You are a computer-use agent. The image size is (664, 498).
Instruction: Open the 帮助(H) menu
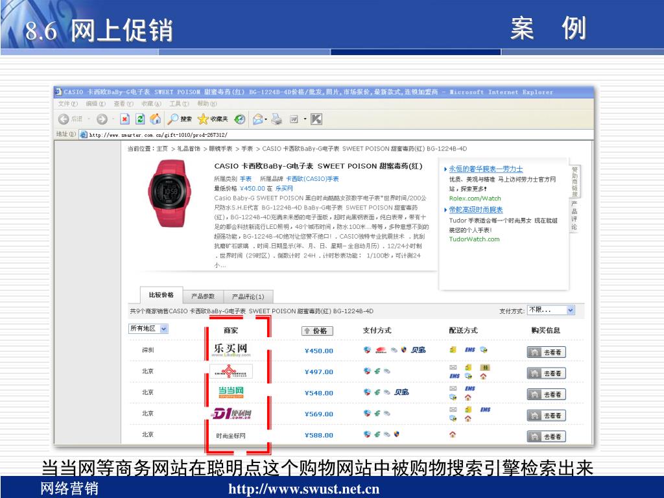click(x=207, y=104)
